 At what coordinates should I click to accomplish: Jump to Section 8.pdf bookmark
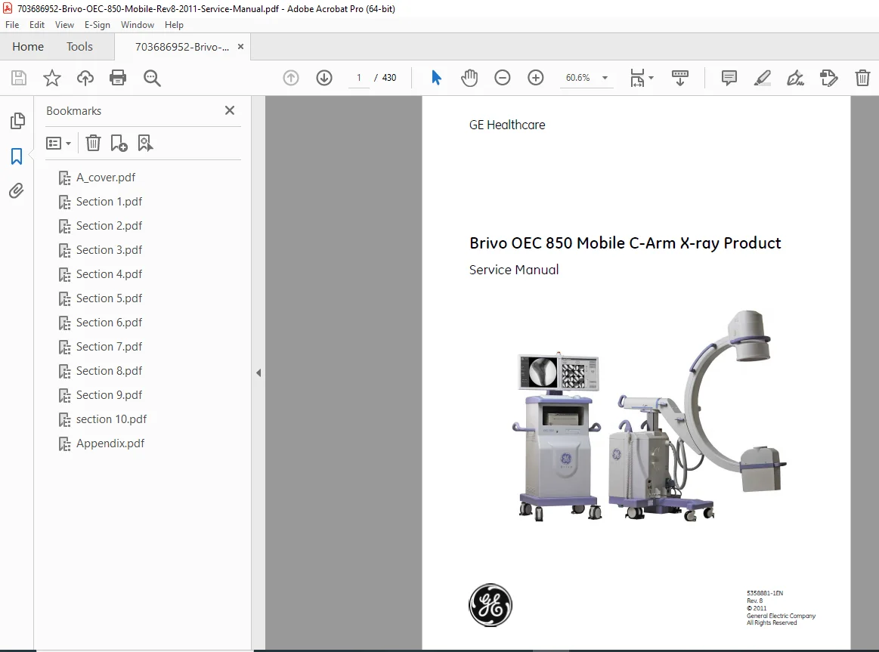point(109,371)
